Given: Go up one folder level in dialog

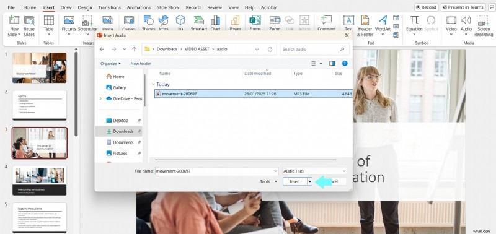Looking at the screenshot, I should [134, 50].
